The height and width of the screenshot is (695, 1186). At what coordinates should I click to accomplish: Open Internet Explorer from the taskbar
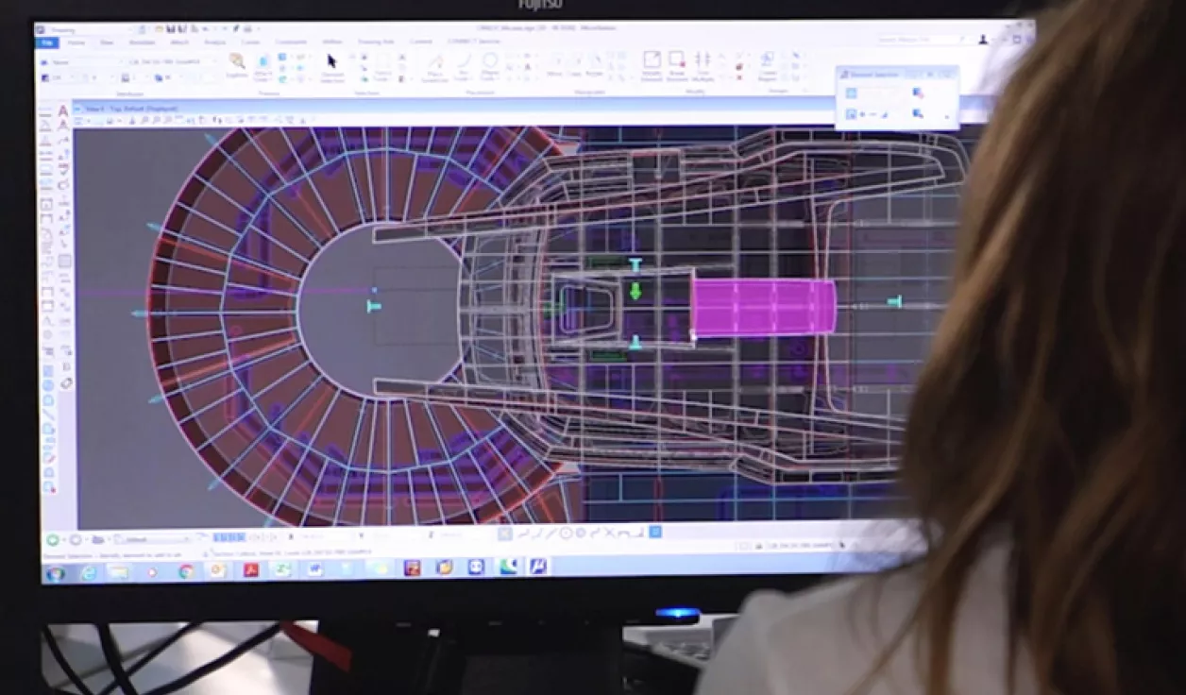click(89, 572)
